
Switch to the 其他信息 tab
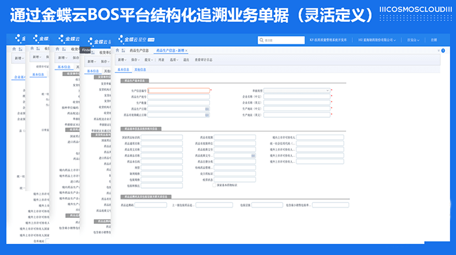[x=140, y=70]
